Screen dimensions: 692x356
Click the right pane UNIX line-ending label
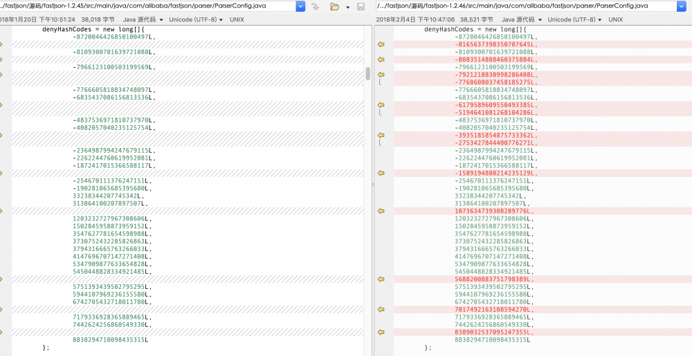coord(616,19)
